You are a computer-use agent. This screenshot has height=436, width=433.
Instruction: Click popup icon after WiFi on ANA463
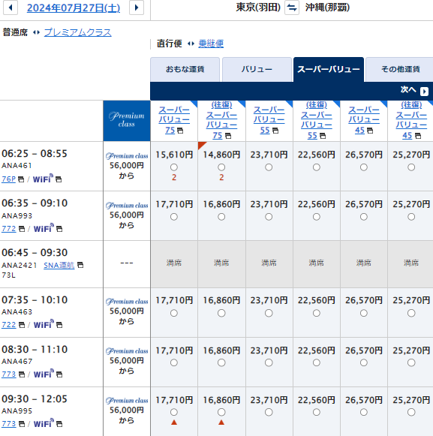(x=59, y=325)
